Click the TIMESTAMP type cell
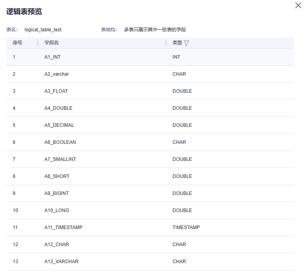Screen dimensions: 307x279 click(186, 227)
